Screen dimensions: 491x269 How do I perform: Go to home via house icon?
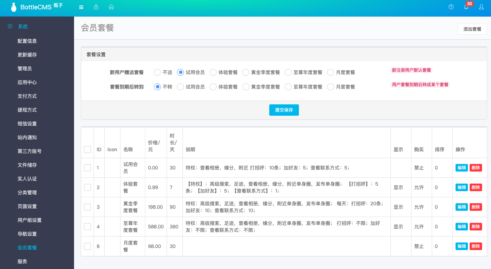[111, 7]
